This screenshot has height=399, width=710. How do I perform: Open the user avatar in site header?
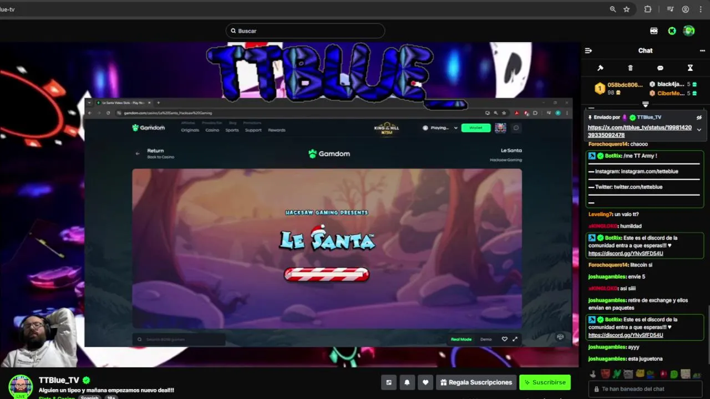click(x=689, y=31)
